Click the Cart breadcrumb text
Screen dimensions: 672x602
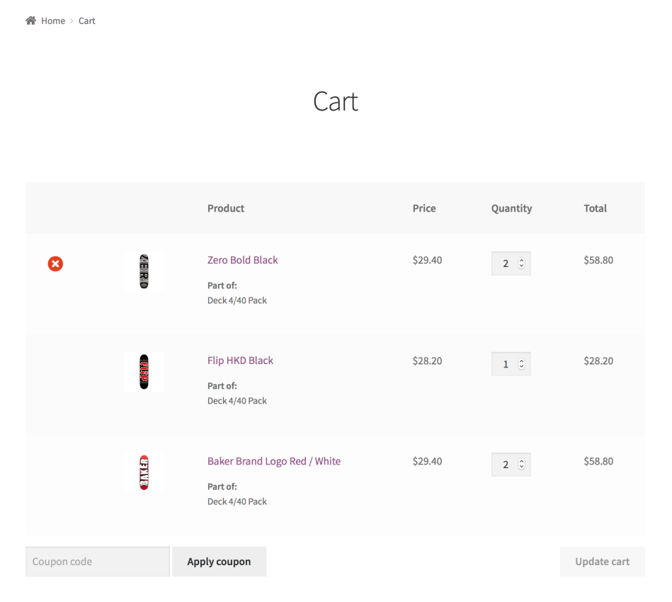[x=86, y=21]
